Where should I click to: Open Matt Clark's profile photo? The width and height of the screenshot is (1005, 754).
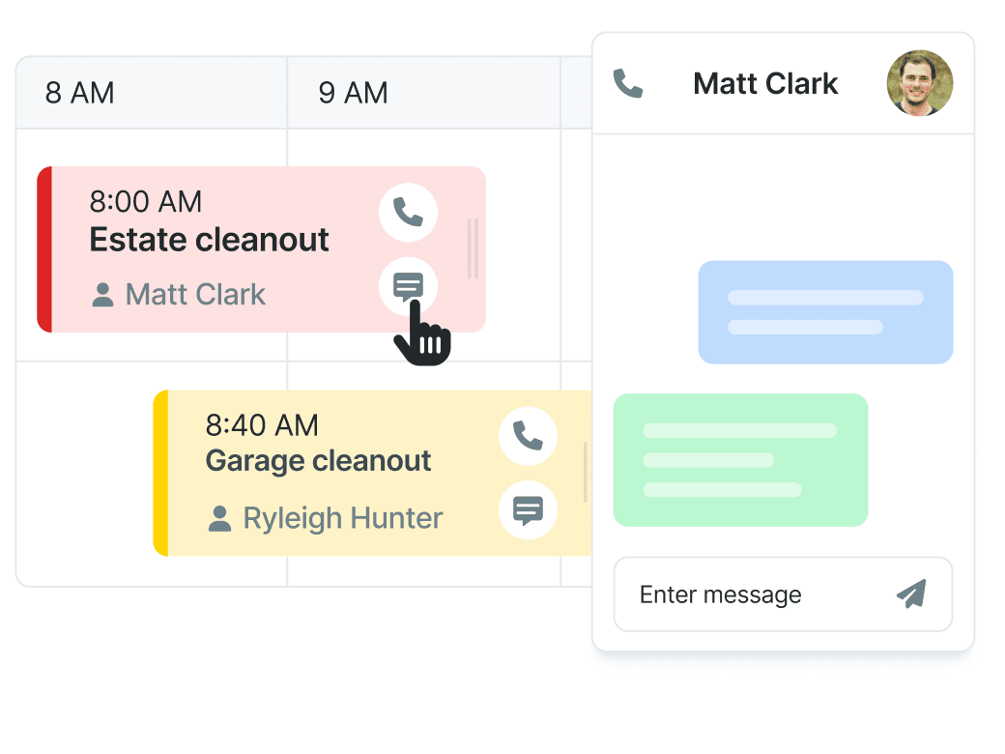(920, 83)
